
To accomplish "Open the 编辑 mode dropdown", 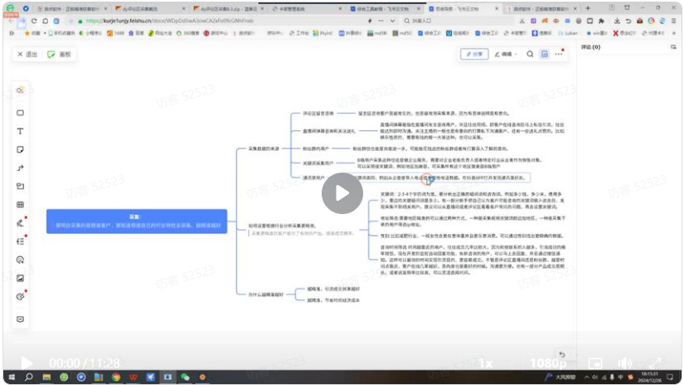I will (x=507, y=54).
